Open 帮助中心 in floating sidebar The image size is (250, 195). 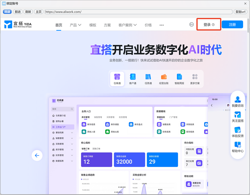tap(237, 147)
